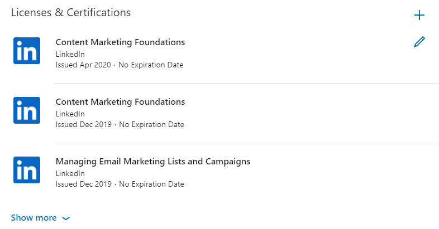Click LinkedIn issuer under second certification
Viewport: 439px width, 229px height.
tap(70, 114)
